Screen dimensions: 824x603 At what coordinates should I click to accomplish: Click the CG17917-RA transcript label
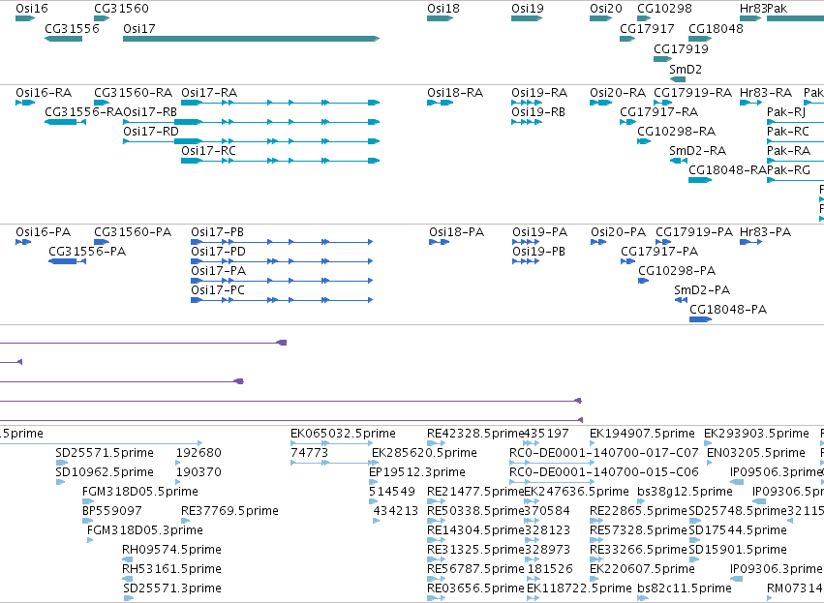pos(659,112)
